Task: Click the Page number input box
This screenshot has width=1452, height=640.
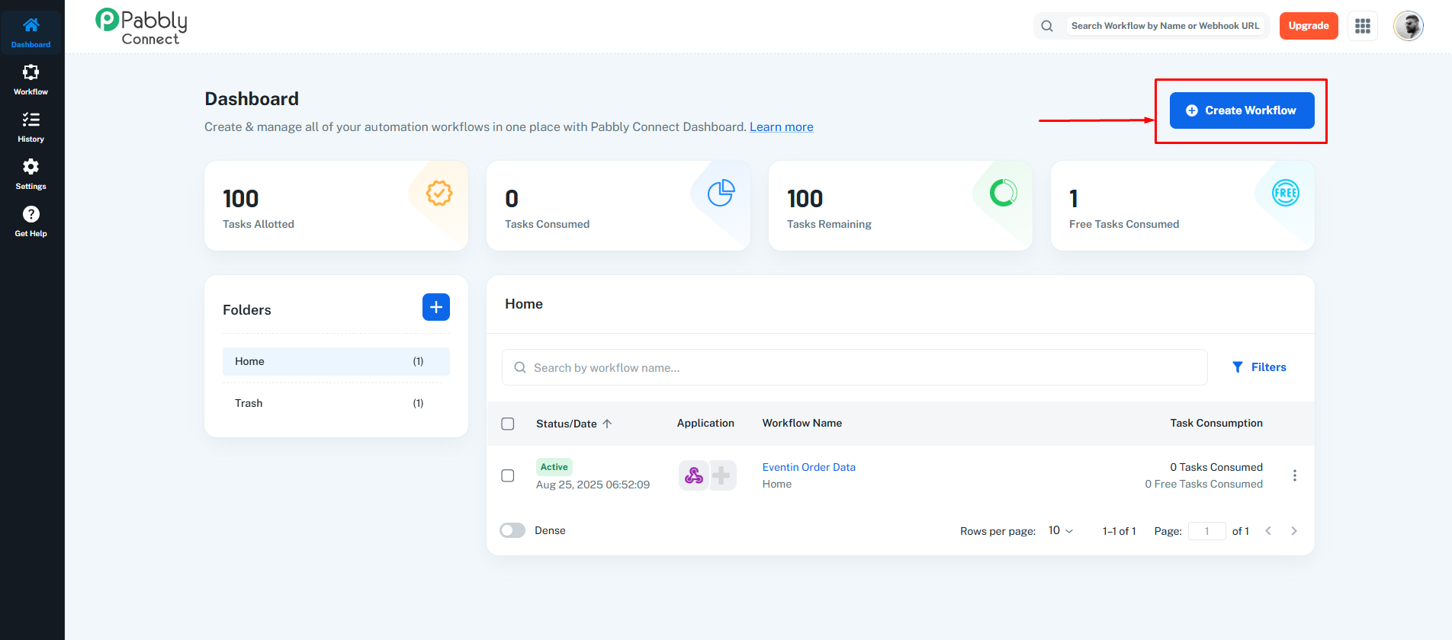Action: 1206,531
